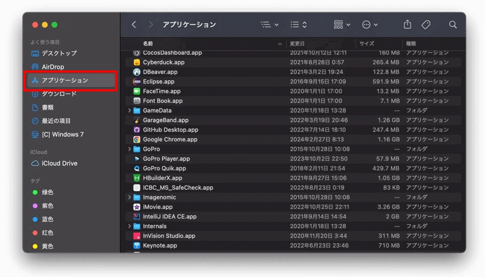Click the GameData folder icon
The width and height of the screenshot is (485, 277).
click(x=137, y=111)
